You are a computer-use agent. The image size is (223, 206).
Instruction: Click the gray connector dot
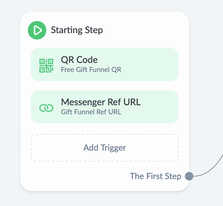coord(189,176)
